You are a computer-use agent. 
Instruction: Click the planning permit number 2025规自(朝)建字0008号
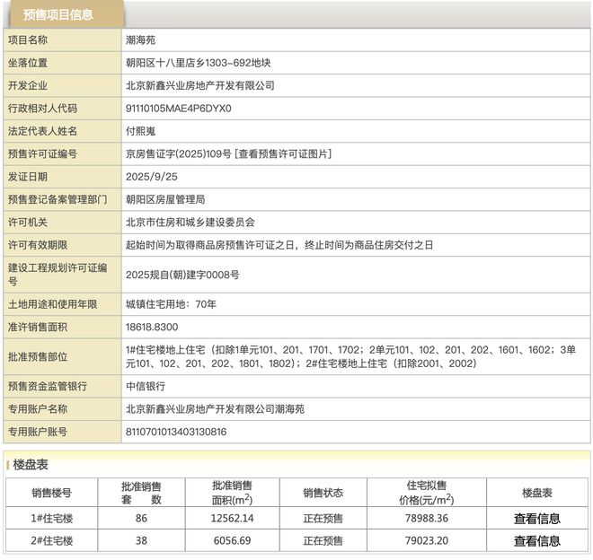tap(182, 275)
